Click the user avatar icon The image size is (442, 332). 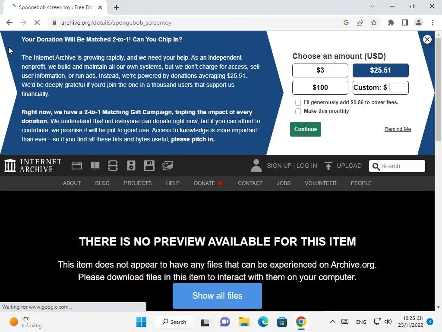click(256, 166)
